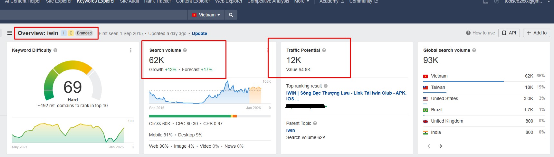Open the Community external link
Screen dimensions: 554x157
[364, 1]
